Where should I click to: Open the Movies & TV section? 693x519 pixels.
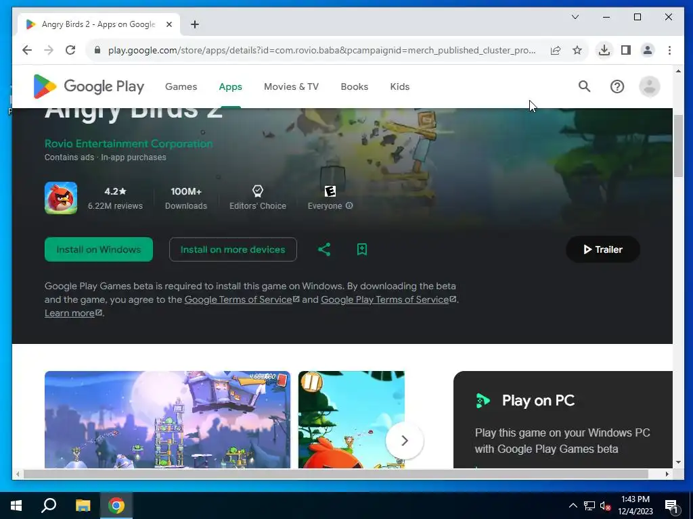click(x=291, y=86)
